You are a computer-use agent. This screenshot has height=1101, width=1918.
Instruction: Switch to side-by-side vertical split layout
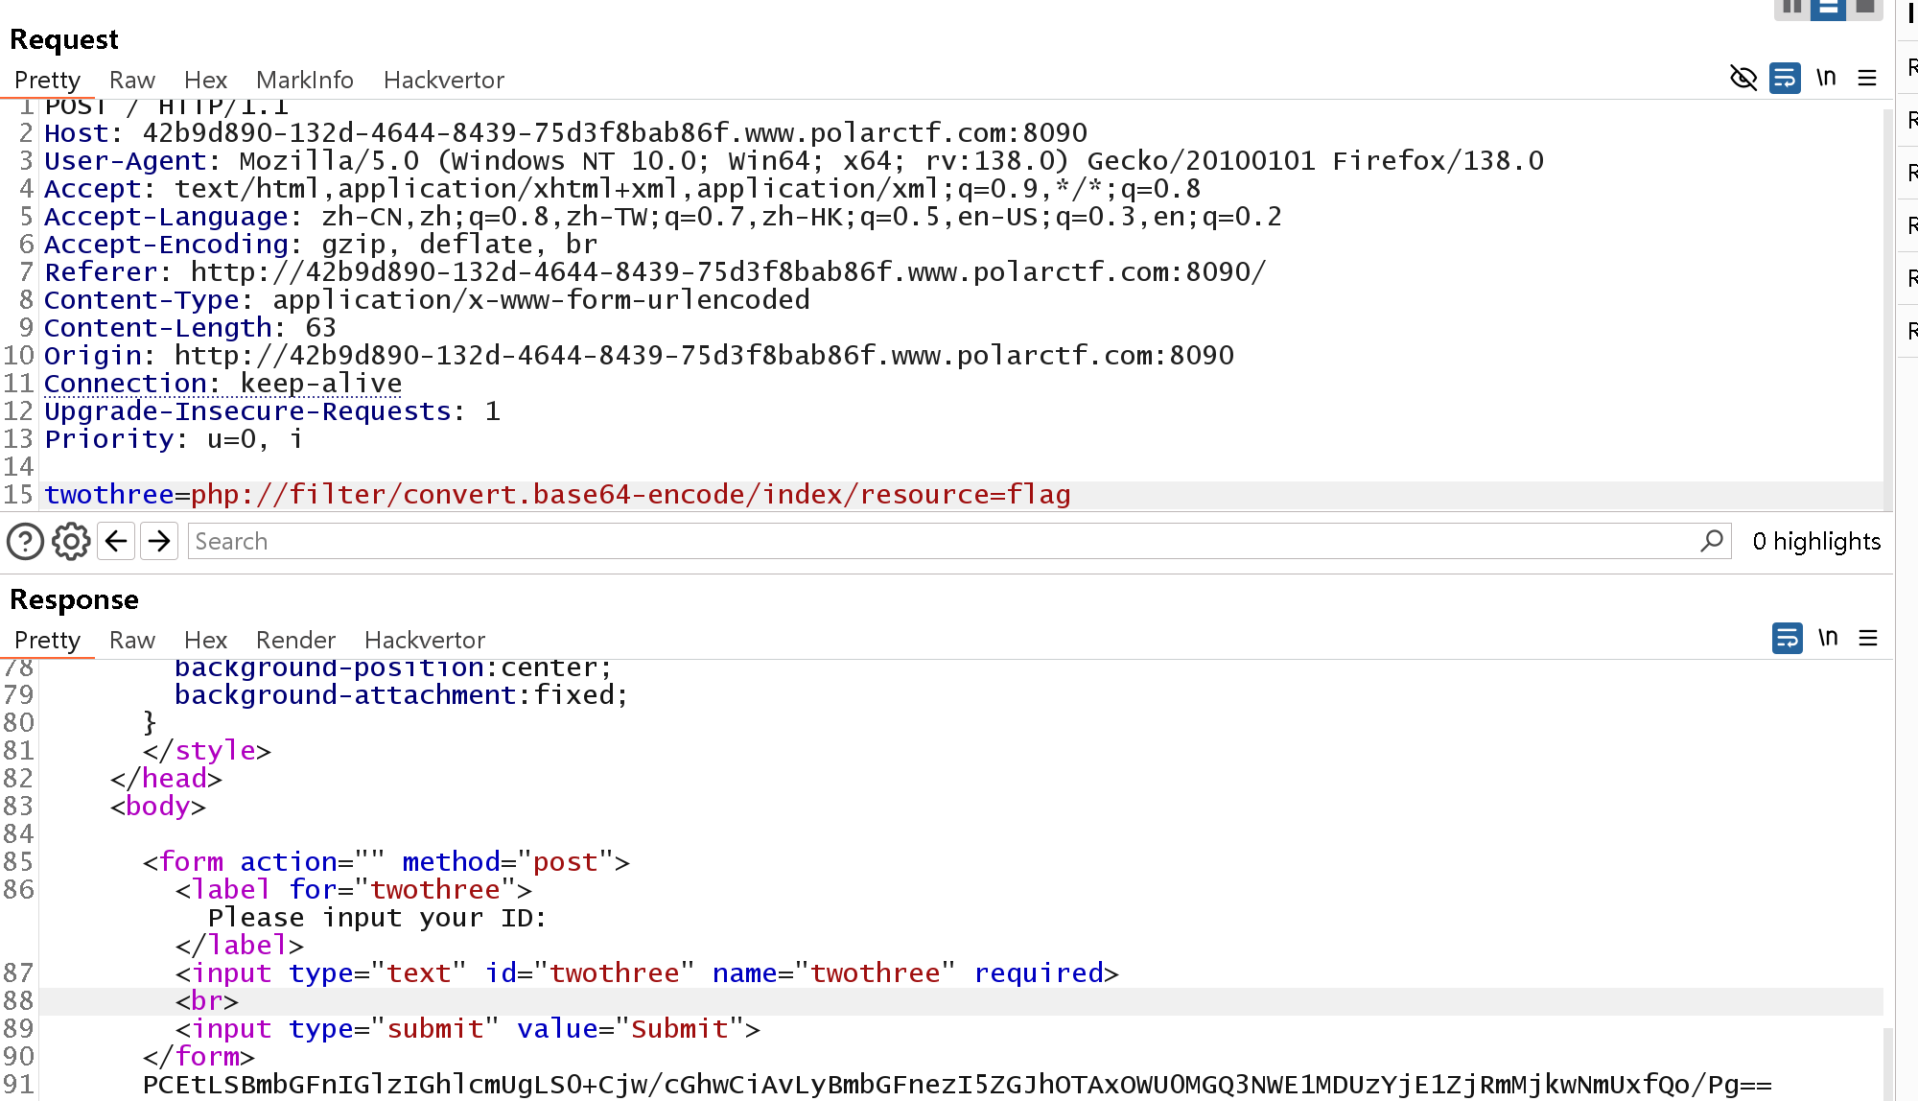(x=1792, y=8)
